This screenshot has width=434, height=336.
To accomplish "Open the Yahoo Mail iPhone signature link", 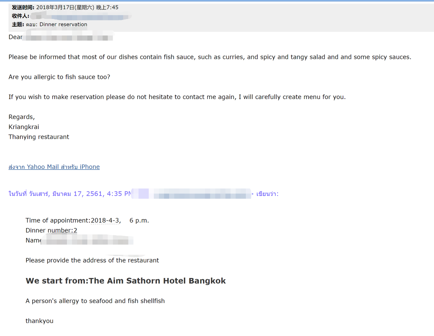I will (54, 167).
